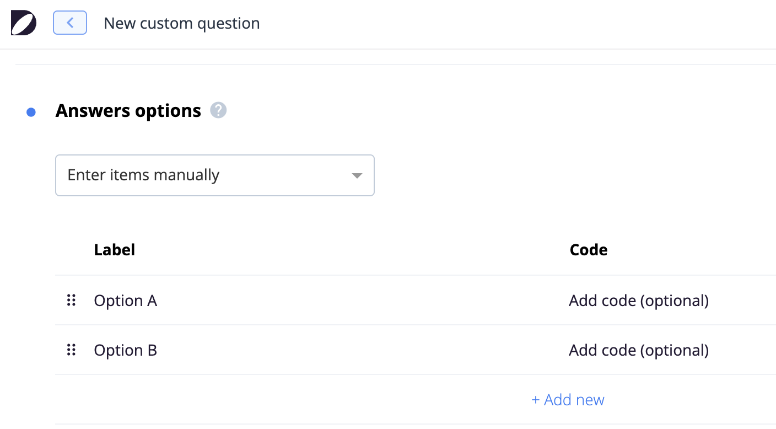Grab the drag handle for Option B

pos(71,350)
